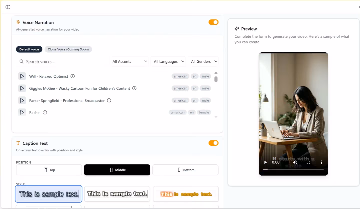Image resolution: width=360 pixels, height=209 pixels.
Task: Select the Clone Voice (Coming Soon) tab
Action: 68,49
